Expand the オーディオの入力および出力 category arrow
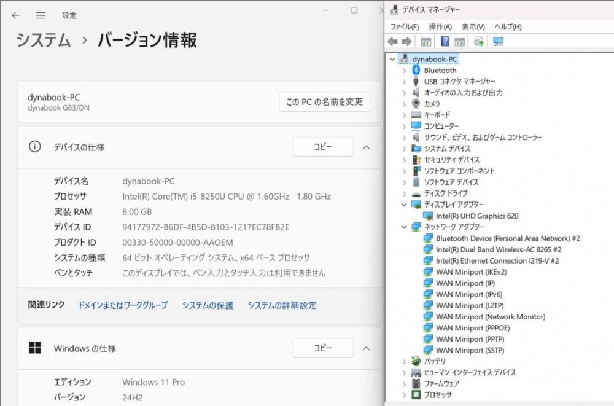This screenshot has width=614, height=406. pyautogui.click(x=404, y=93)
